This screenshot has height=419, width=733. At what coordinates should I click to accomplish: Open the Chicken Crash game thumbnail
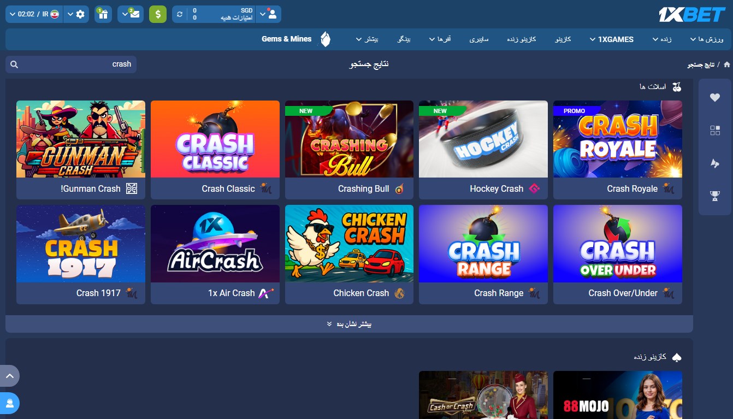tap(349, 244)
